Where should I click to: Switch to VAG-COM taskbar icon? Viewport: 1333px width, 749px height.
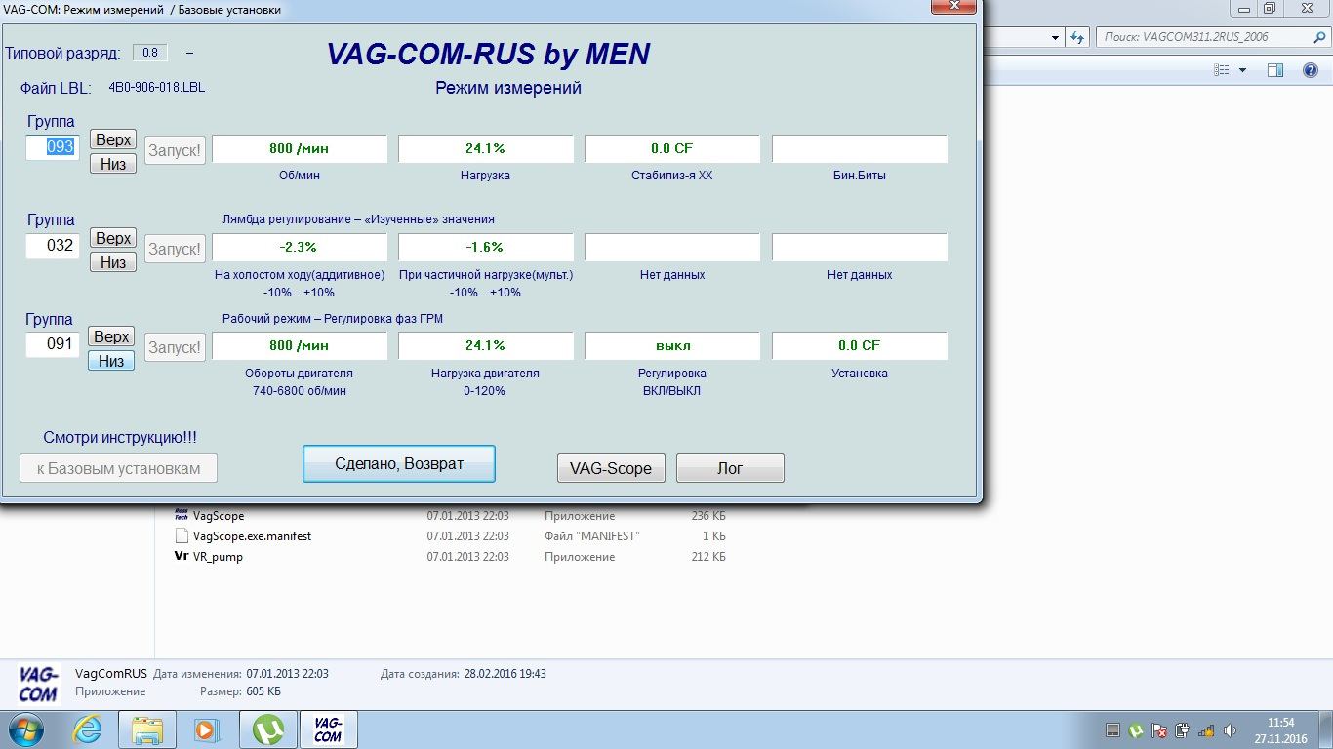tap(328, 729)
